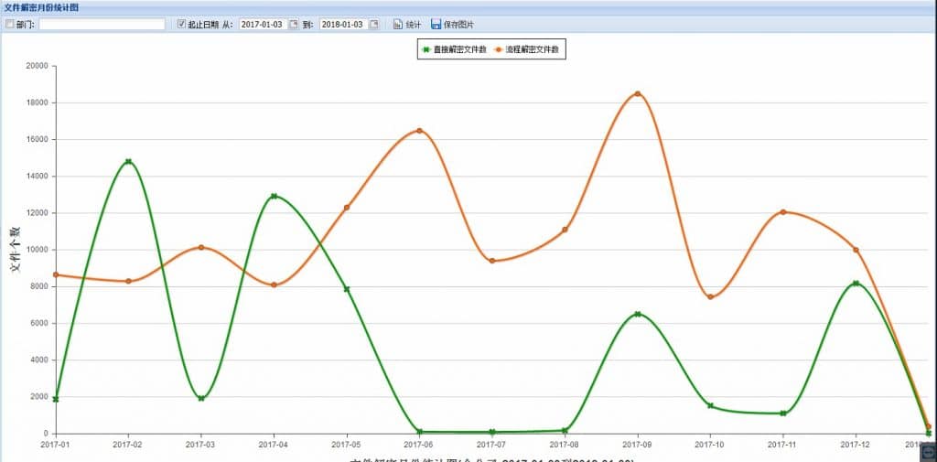Select the green data point at 2017-06
This screenshot has height=462, width=937.
point(419,432)
